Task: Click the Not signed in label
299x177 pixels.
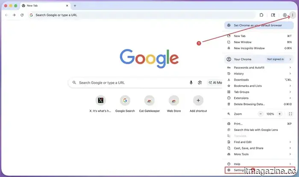Action: (x=276, y=59)
